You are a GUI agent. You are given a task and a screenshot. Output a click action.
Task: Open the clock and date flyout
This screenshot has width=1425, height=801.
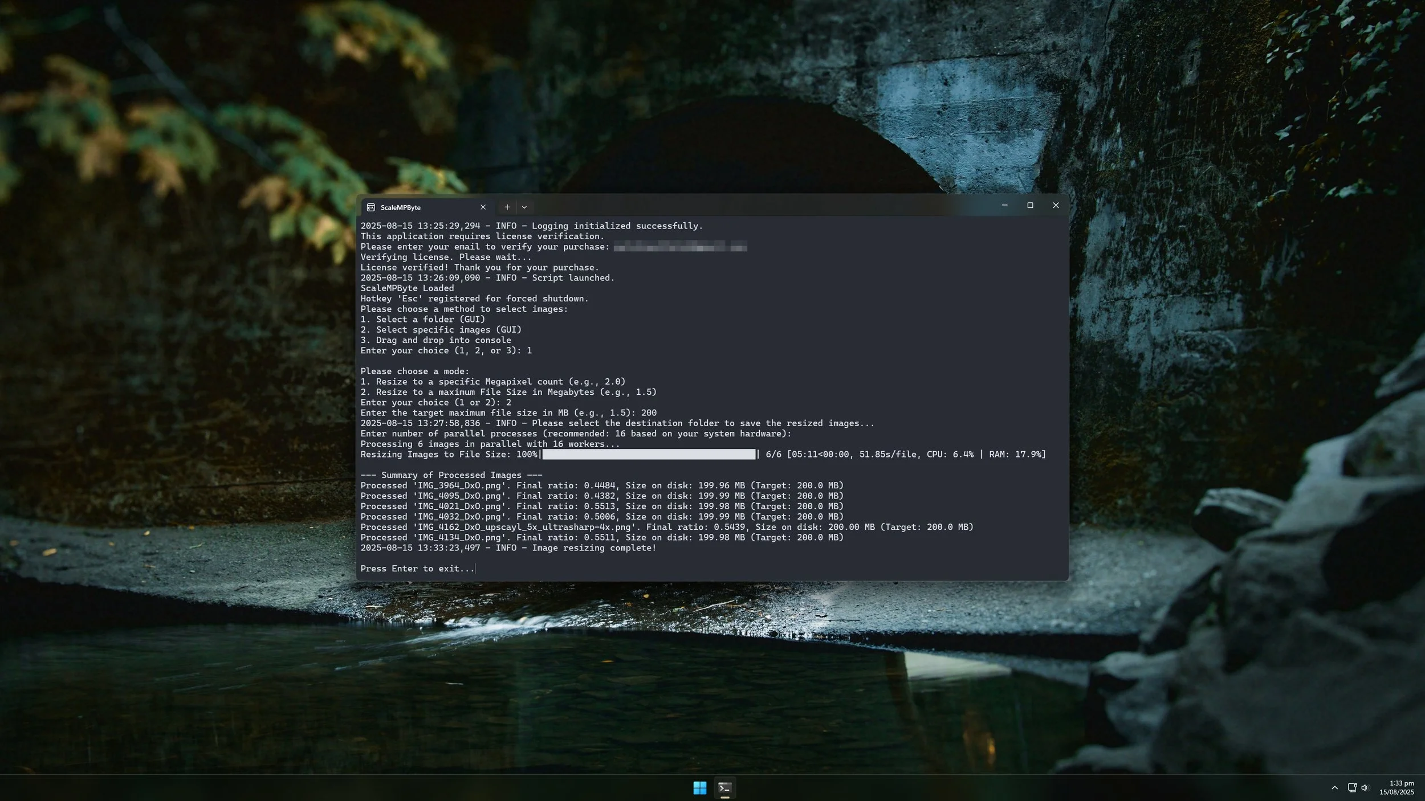click(1396, 788)
